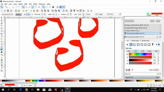Open the Extensions menu

[42, 4]
